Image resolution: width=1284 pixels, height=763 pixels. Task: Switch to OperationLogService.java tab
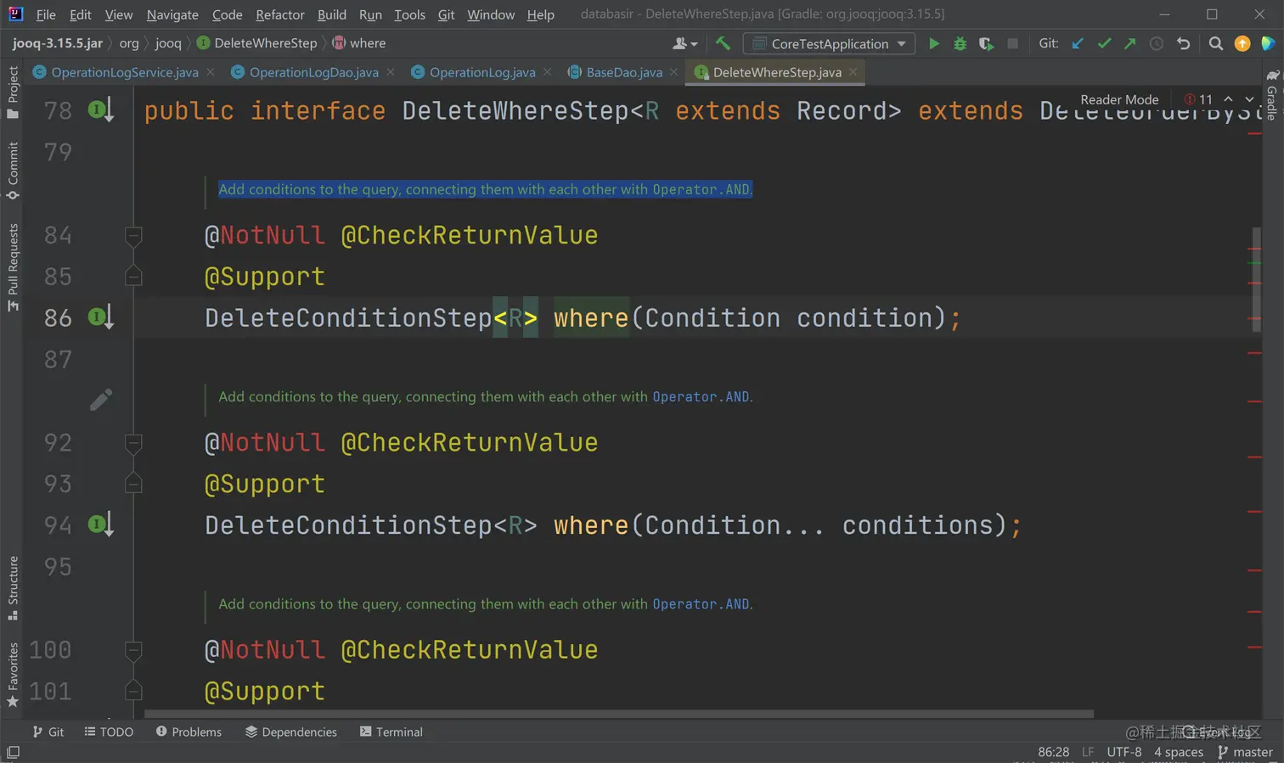click(x=125, y=72)
